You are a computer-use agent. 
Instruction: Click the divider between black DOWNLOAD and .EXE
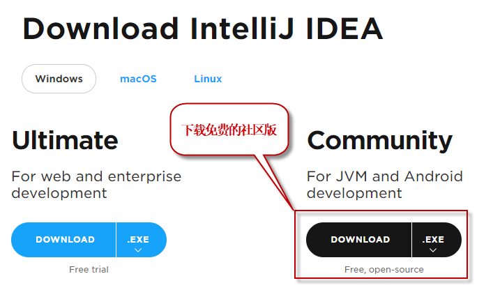(x=411, y=240)
